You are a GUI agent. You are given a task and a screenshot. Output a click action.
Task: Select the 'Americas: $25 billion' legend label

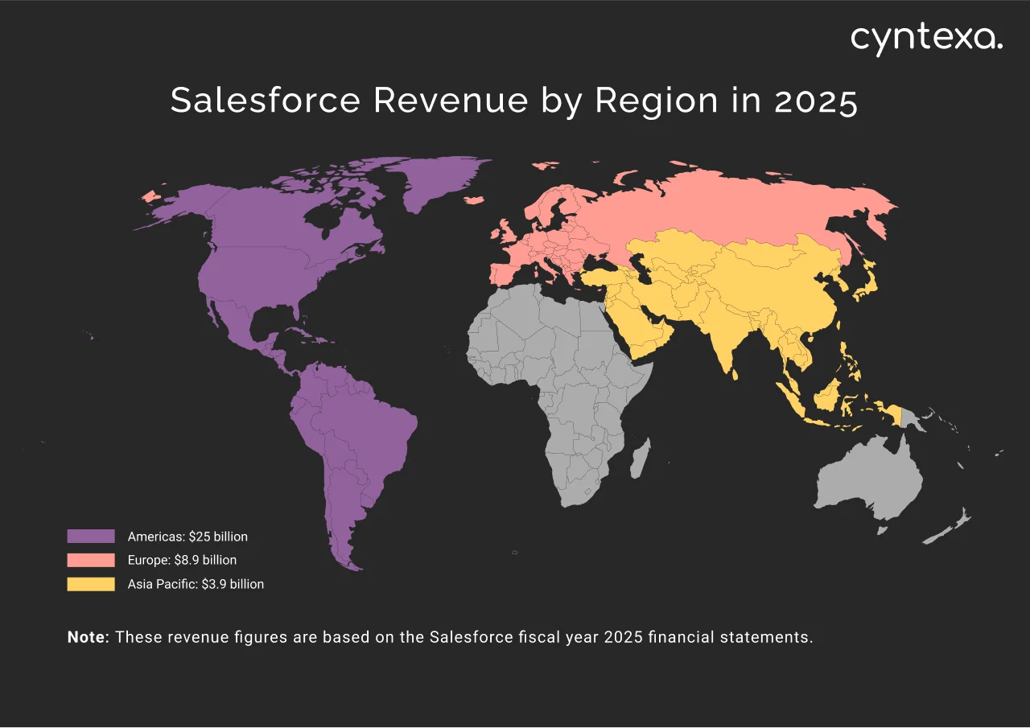point(187,536)
